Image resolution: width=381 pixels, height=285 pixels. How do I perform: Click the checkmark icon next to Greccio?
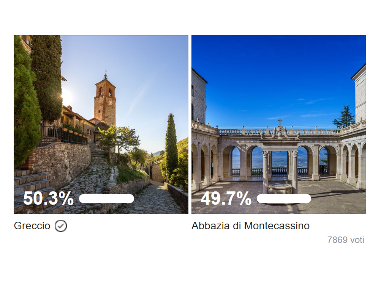pyautogui.click(x=60, y=226)
